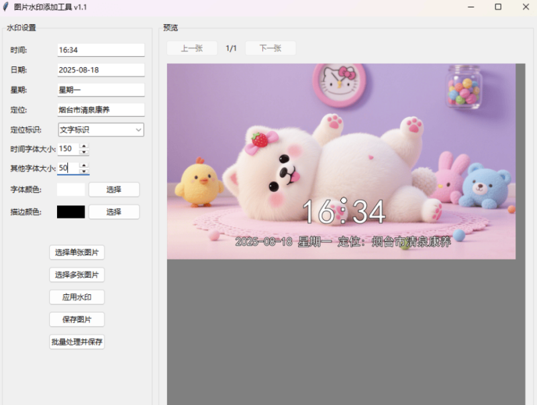The image size is (537, 405).
Task: Decrease 时间字体大小 with the down arrow
Action: pos(84,152)
